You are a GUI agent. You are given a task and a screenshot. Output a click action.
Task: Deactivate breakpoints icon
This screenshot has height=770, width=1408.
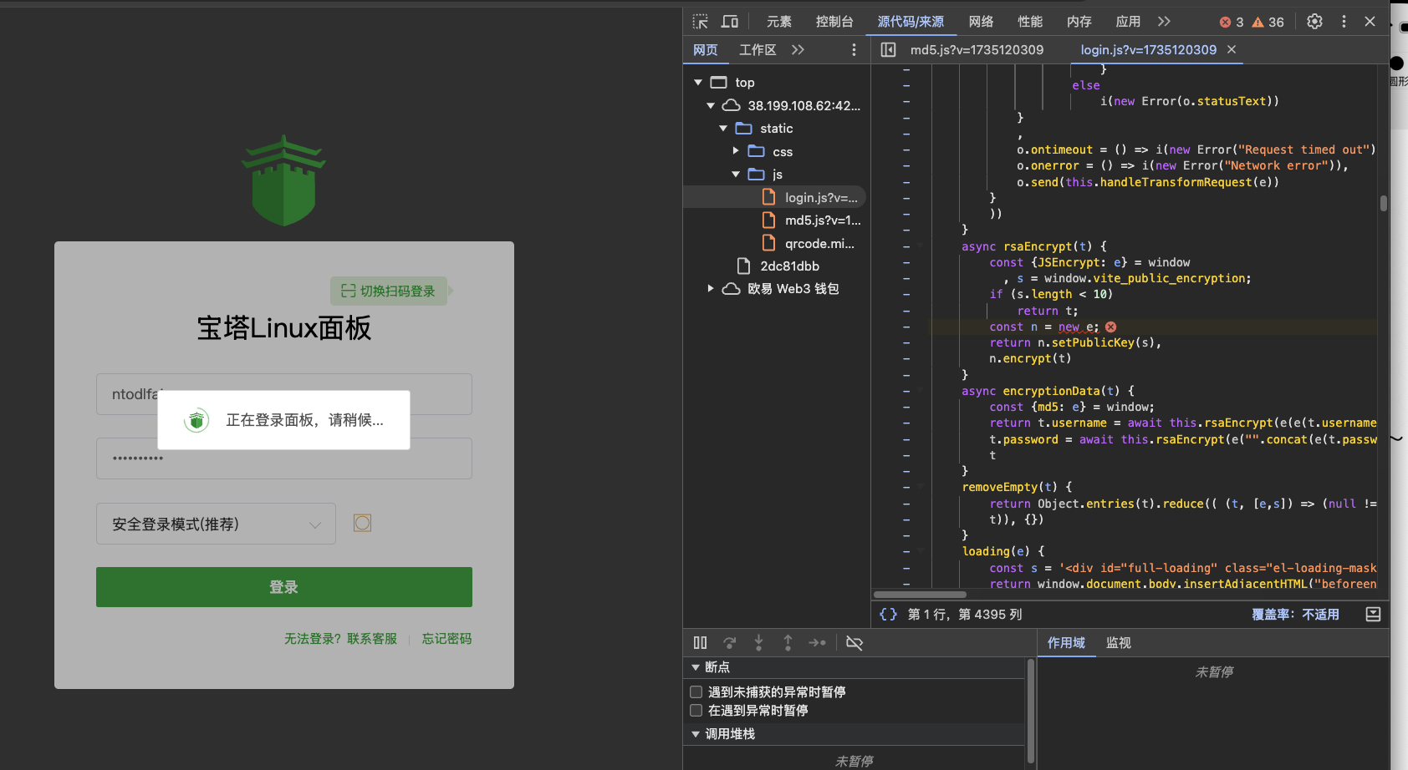854,642
